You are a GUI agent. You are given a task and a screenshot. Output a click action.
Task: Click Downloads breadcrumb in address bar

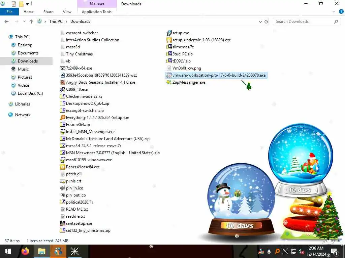tap(80, 21)
